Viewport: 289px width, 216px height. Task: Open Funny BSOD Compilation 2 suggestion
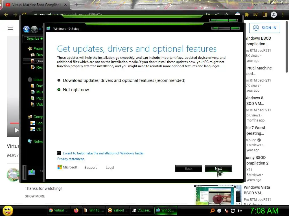257,160
